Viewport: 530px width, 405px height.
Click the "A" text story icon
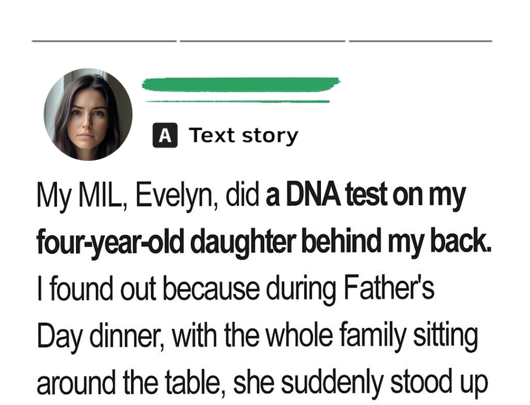pyautogui.click(x=165, y=136)
